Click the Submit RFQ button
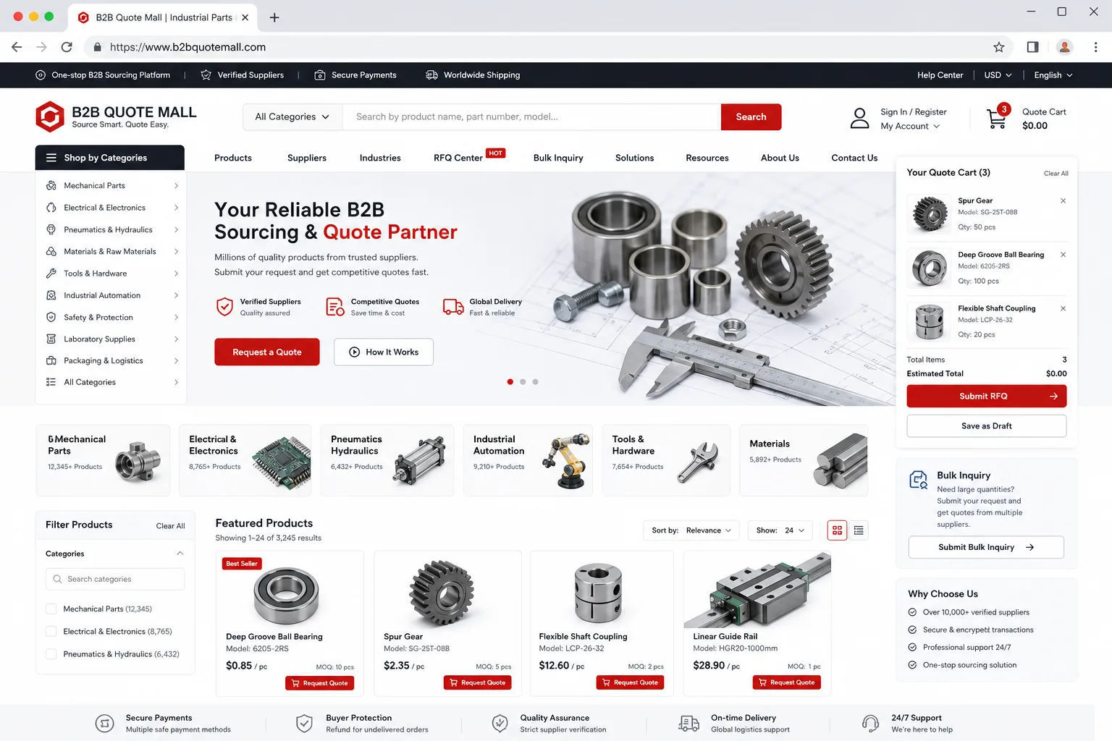Screen dimensions: 1112x741 986,396
